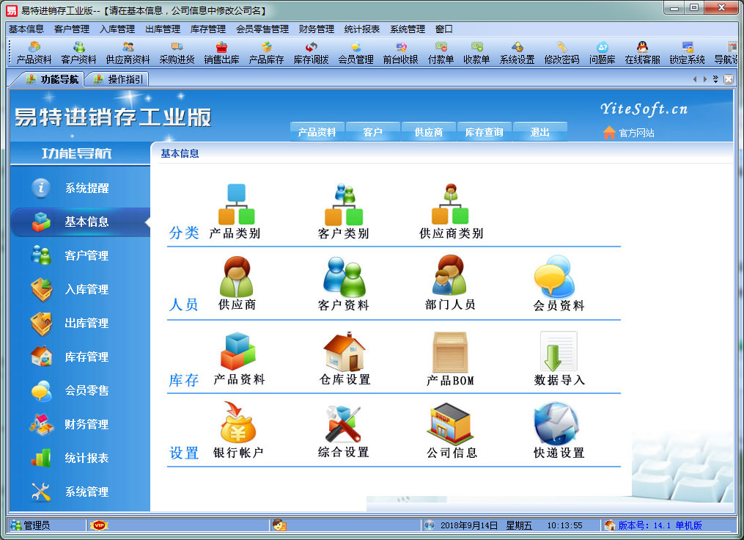Open the 产品BOM box icon
Image resolution: width=744 pixels, height=540 pixels.
point(450,353)
